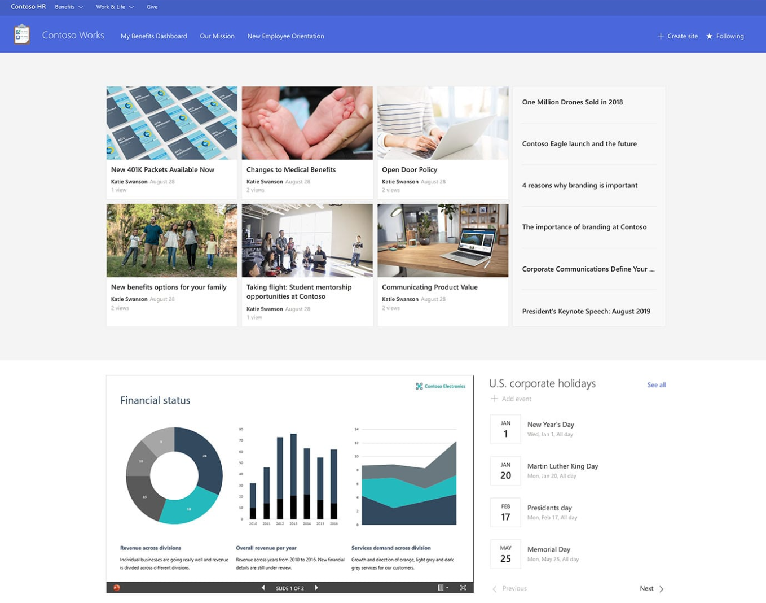Open the Our Mission page
Image resolution: width=766 pixels, height=603 pixels.
(x=217, y=36)
